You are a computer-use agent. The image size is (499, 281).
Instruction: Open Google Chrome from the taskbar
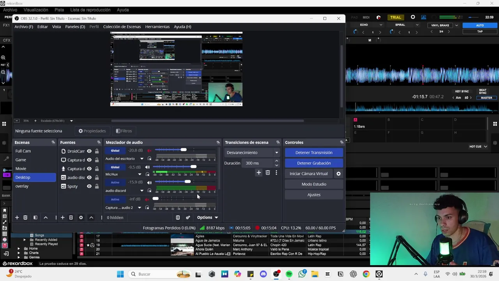[366, 274]
